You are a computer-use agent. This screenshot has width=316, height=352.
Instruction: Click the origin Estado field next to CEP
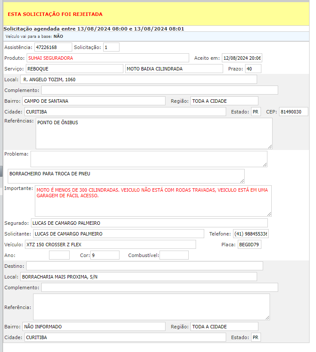256,112
